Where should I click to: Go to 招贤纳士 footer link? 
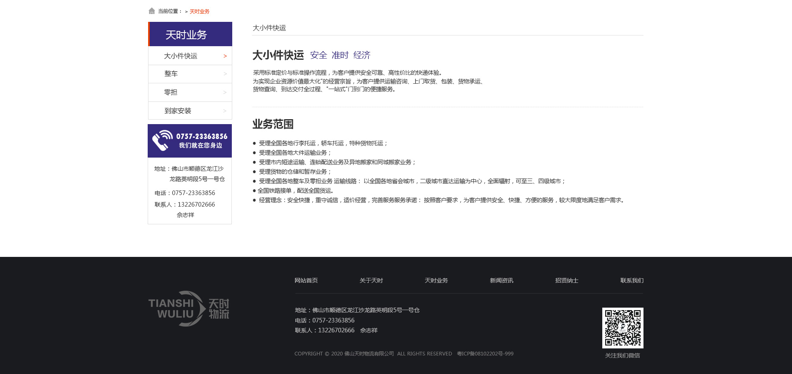(567, 280)
